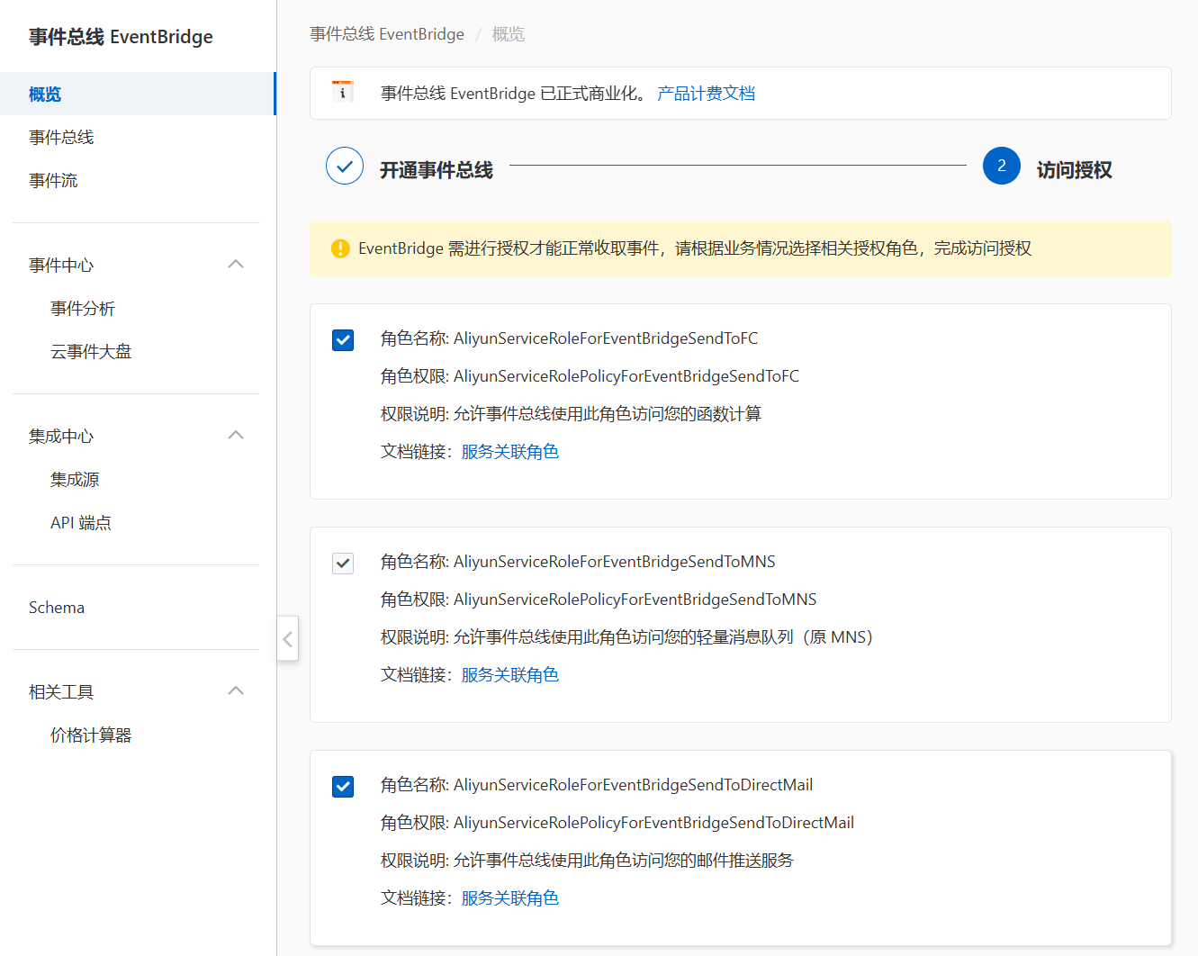Uncheck the SendToDirectMail role checkbox

[x=343, y=787]
